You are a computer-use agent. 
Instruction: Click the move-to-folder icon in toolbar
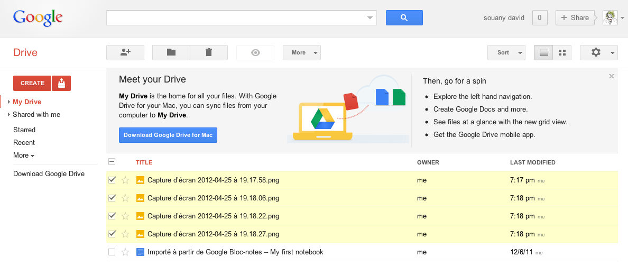[x=171, y=52]
